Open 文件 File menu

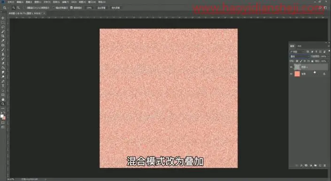[10, 2]
